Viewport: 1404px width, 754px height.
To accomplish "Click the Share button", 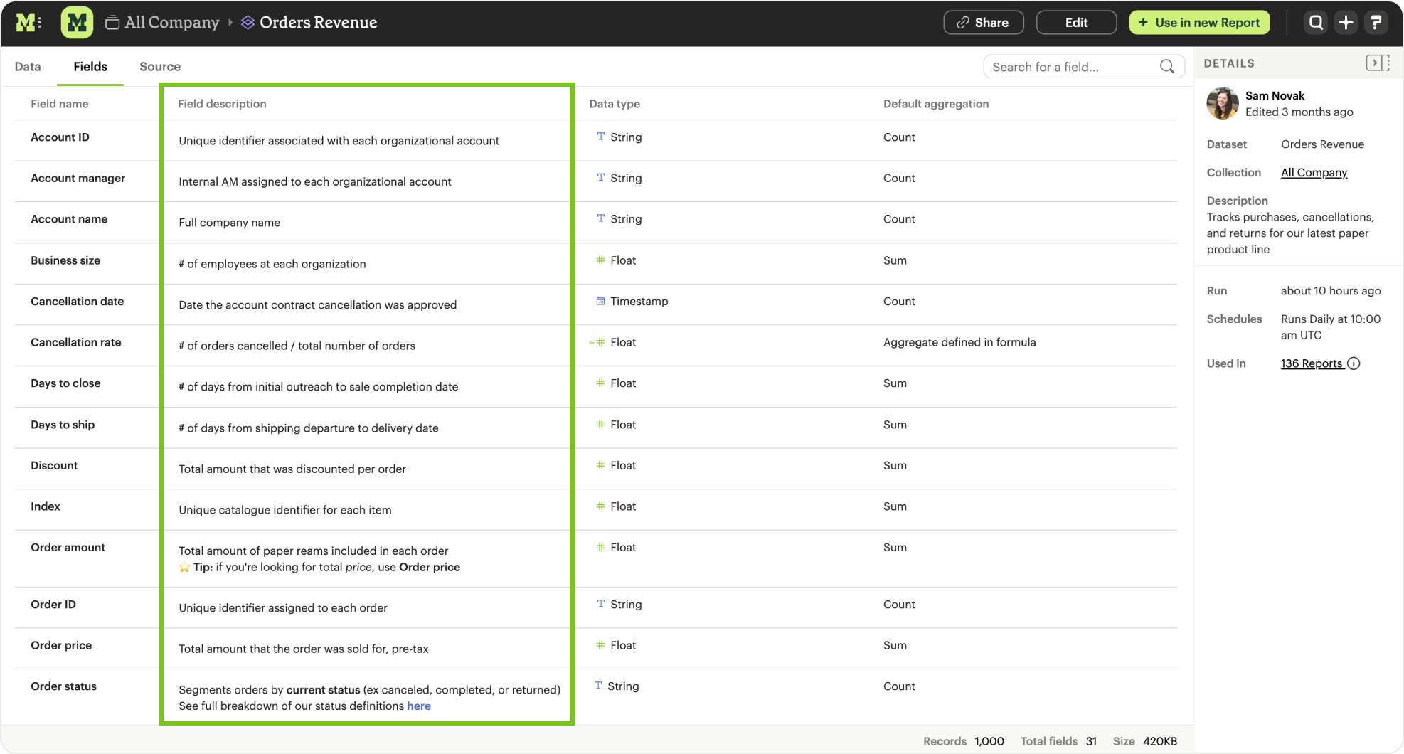I will point(983,23).
